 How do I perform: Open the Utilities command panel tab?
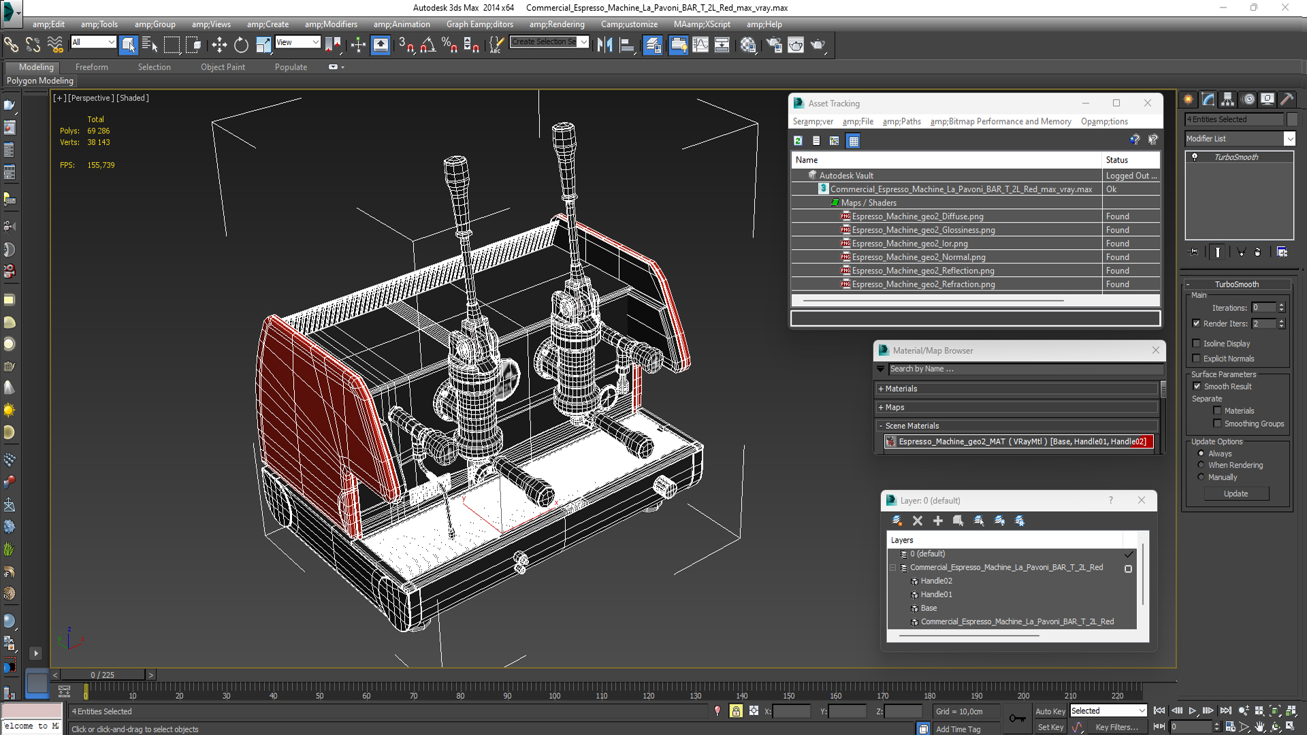coord(1287,99)
